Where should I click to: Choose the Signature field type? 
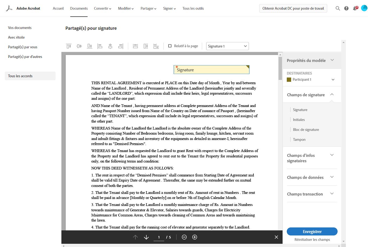coord(300,110)
